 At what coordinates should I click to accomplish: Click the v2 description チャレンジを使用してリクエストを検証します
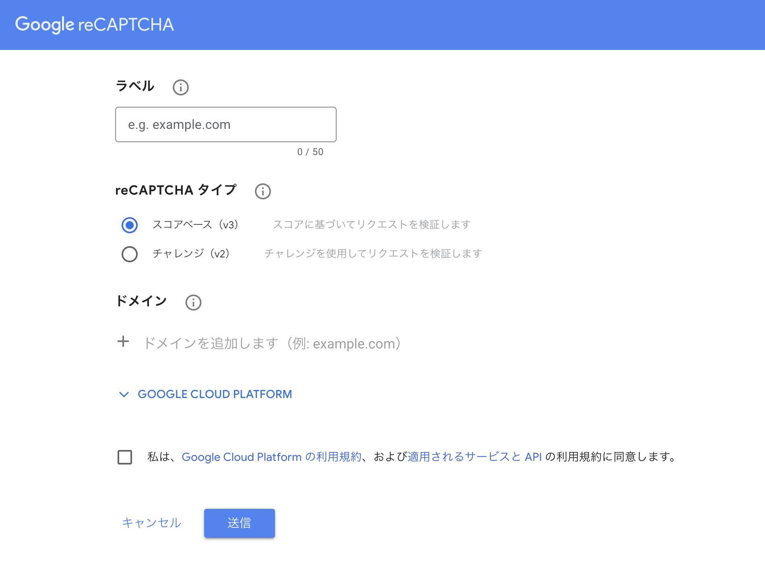click(x=373, y=253)
